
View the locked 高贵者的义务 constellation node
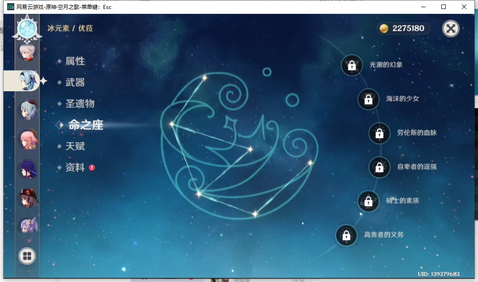(x=346, y=235)
